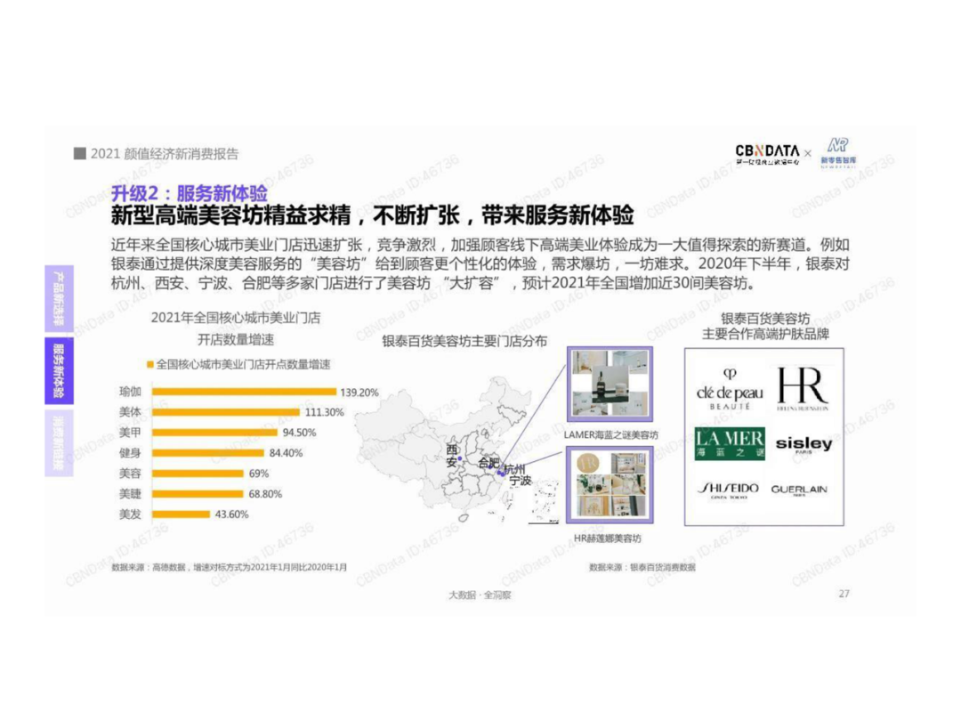This screenshot has width=961, height=721.
Task: Click the 美体 bar showing 111.30%
Action: (x=226, y=412)
